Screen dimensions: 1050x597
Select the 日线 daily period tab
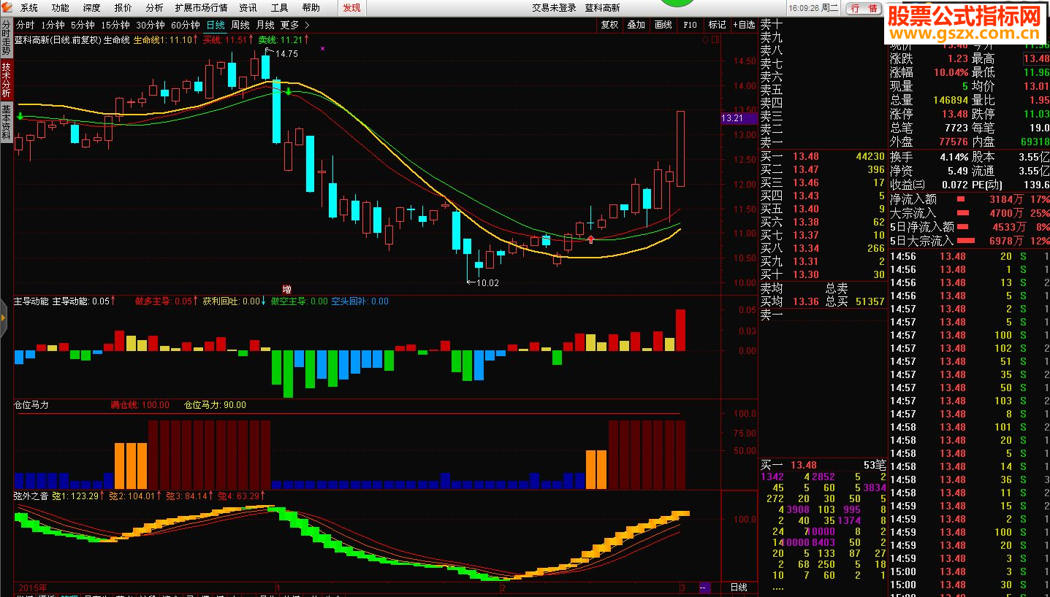coord(216,25)
